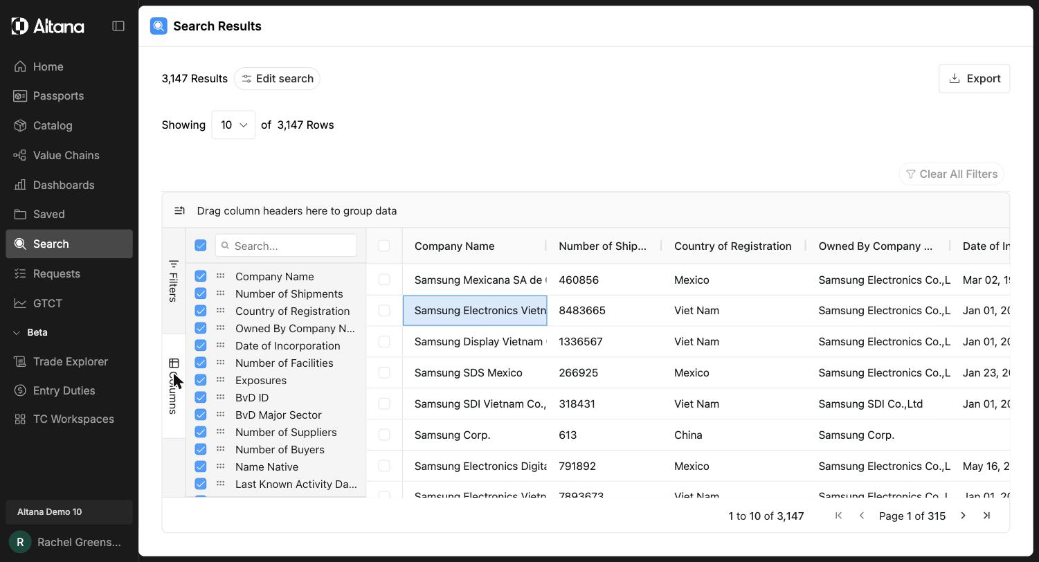
Task: Uncheck the Company Name column checkbox
Action: [x=201, y=276]
